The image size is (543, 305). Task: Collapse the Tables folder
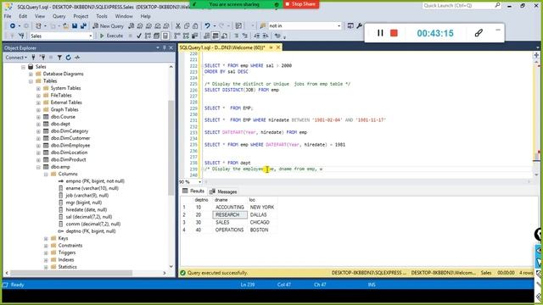coord(31,81)
